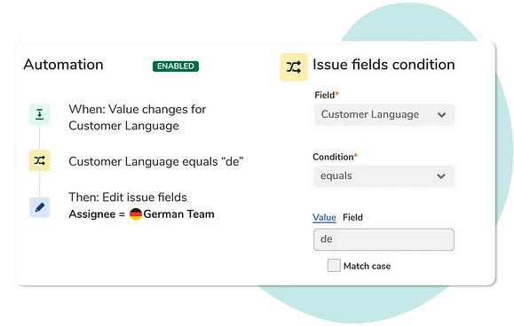The image size is (514, 326).
Task: Click the large shuffle icon beside Issue fields condition
Action: coord(293,67)
